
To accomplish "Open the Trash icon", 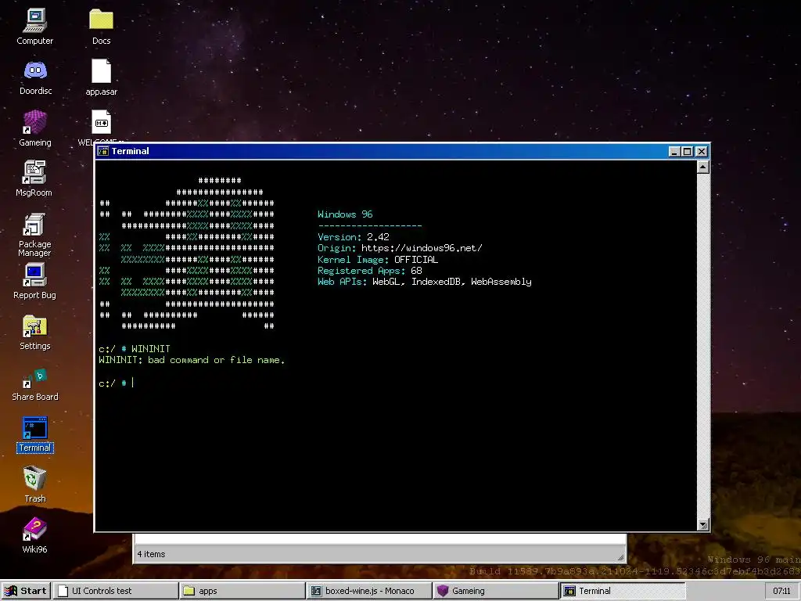I will click(x=34, y=484).
